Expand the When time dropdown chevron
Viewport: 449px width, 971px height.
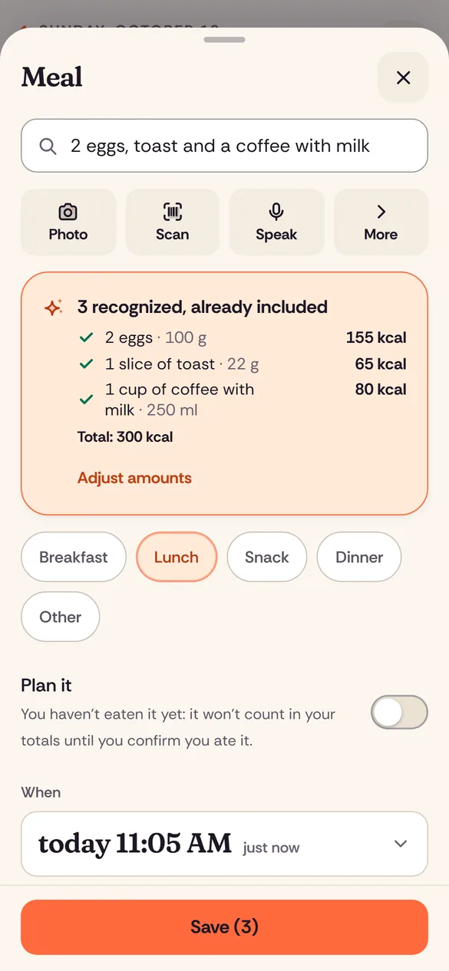[x=400, y=844]
